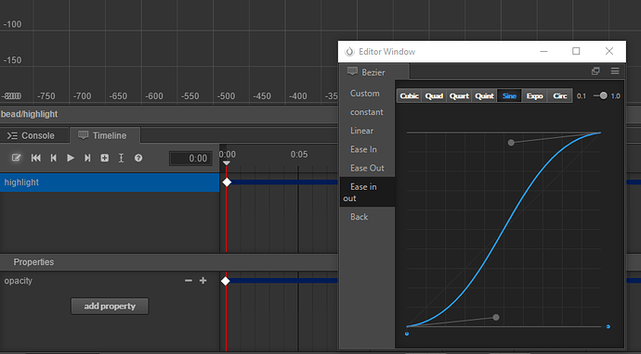Choose Ease Out preset
Image resolution: width=641 pixels, height=354 pixels.
pyautogui.click(x=367, y=168)
